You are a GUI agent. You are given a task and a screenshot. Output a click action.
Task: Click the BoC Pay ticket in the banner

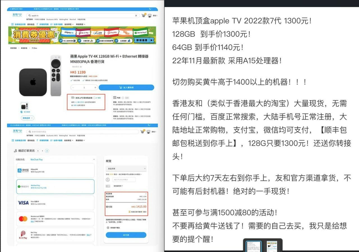83,33
